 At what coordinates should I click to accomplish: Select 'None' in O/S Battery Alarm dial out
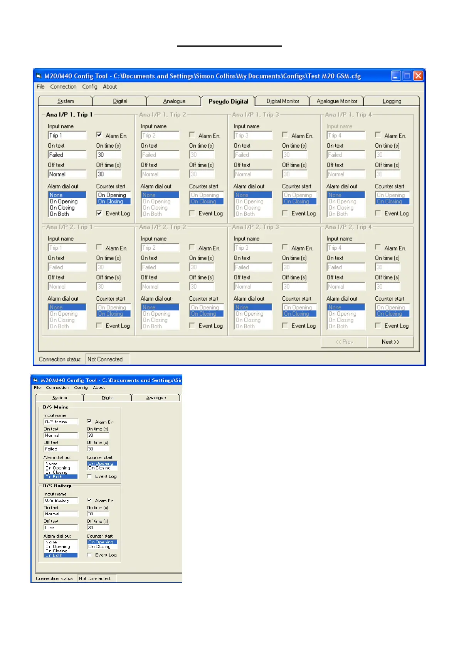(x=61, y=542)
